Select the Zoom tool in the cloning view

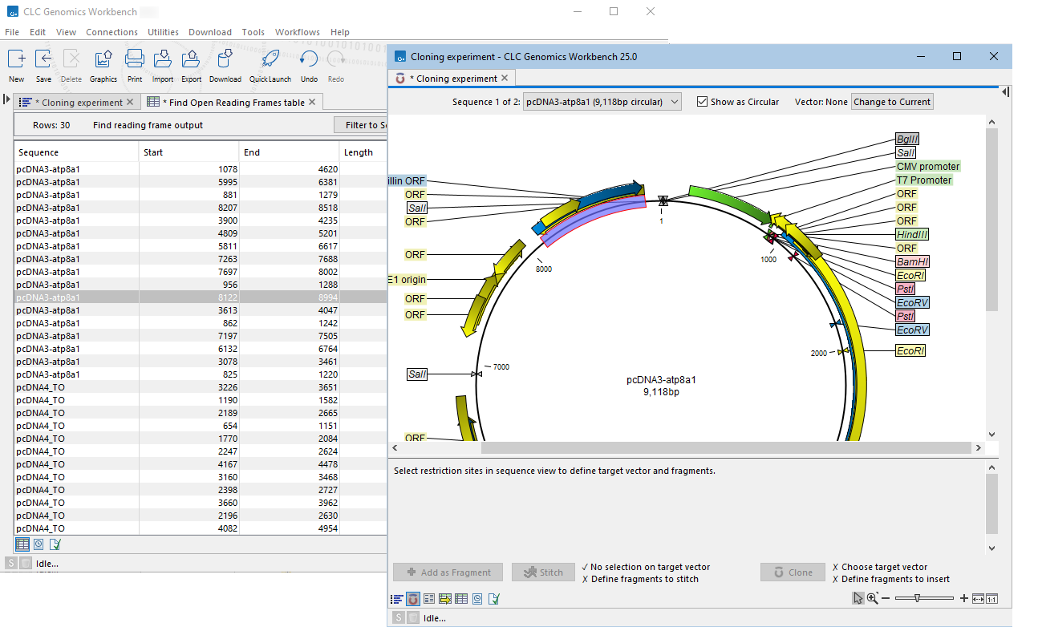pyautogui.click(x=872, y=598)
